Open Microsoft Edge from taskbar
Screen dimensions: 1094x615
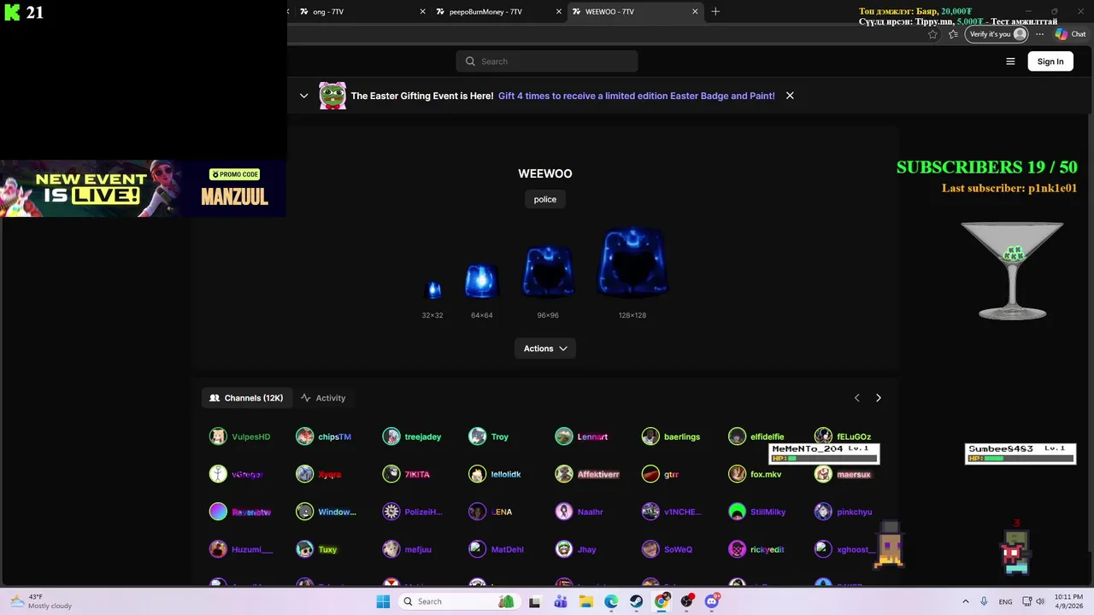(x=611, y=601)
